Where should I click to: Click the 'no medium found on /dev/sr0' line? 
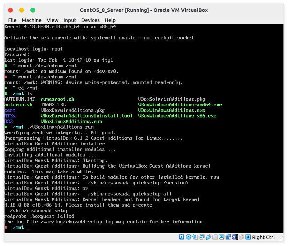tap(61, 71)
